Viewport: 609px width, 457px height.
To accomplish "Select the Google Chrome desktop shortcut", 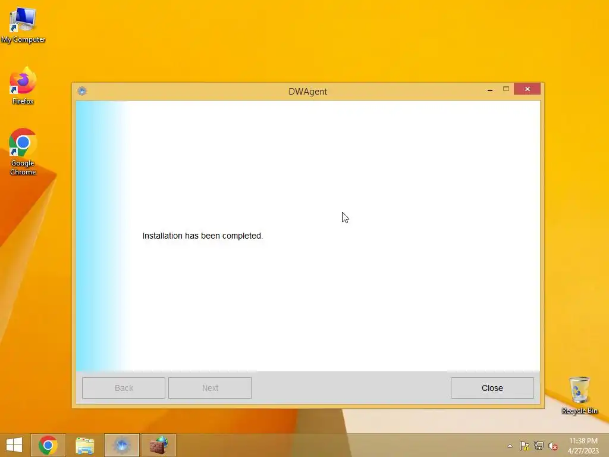I will pyautogui.click(x=23, y=152).
